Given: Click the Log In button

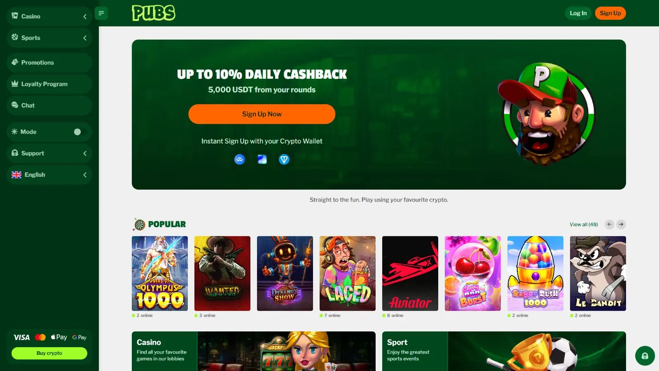Looking at the screenshot, I should click(x=578, y=13).
